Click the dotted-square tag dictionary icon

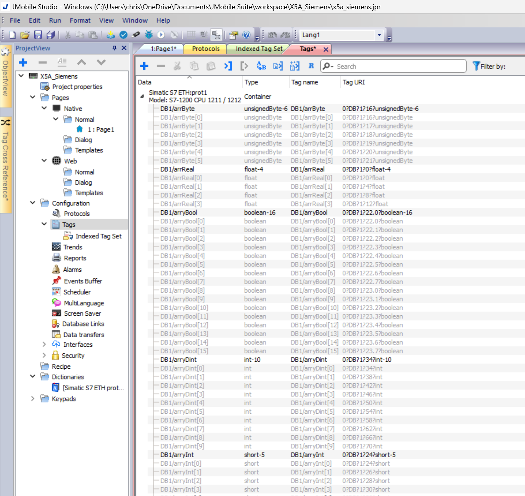pyautogui.click(x=295, y=66)
